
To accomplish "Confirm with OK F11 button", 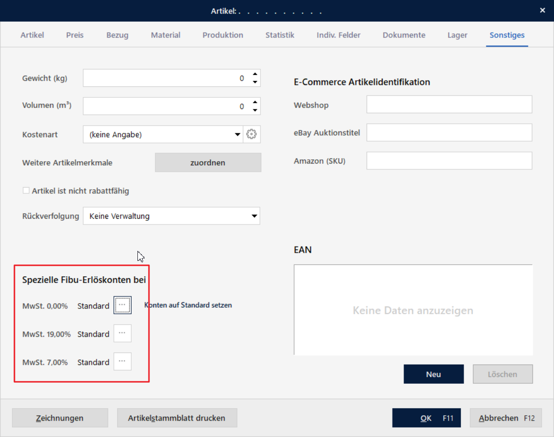I will coord(427,418).
